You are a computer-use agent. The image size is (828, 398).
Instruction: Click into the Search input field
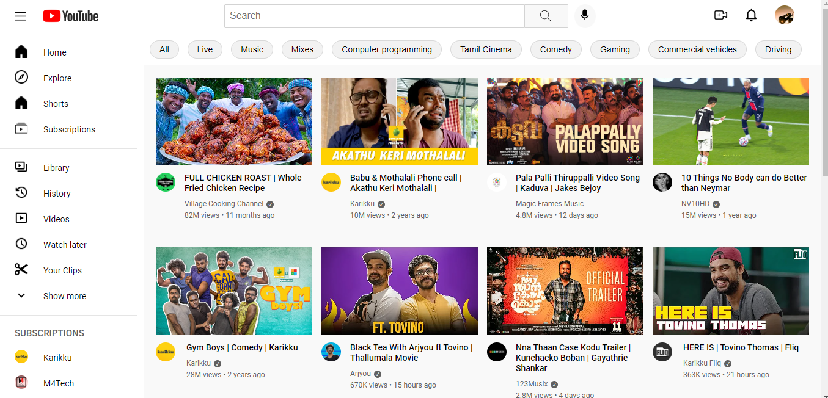(x=374, y=16)
